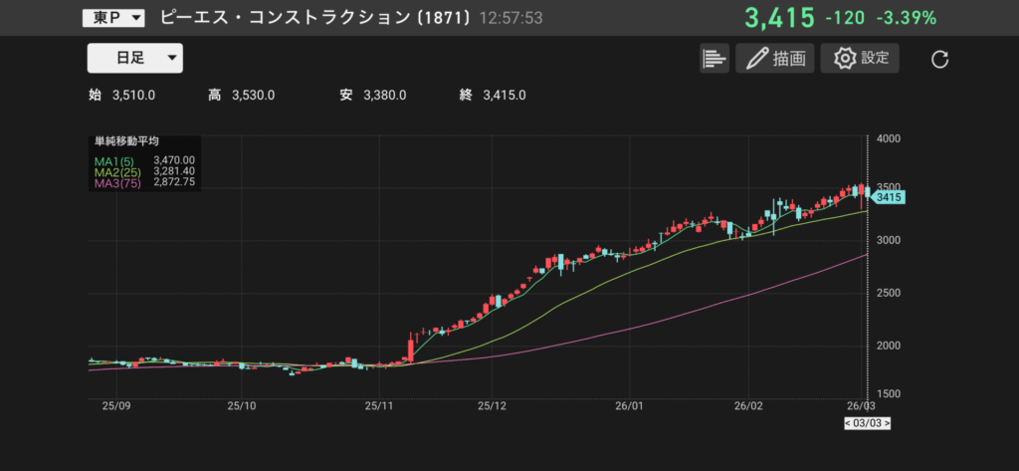Click the 12:57:53 timestamp
Screen dimensions: 1019x471
pos(510,18)
